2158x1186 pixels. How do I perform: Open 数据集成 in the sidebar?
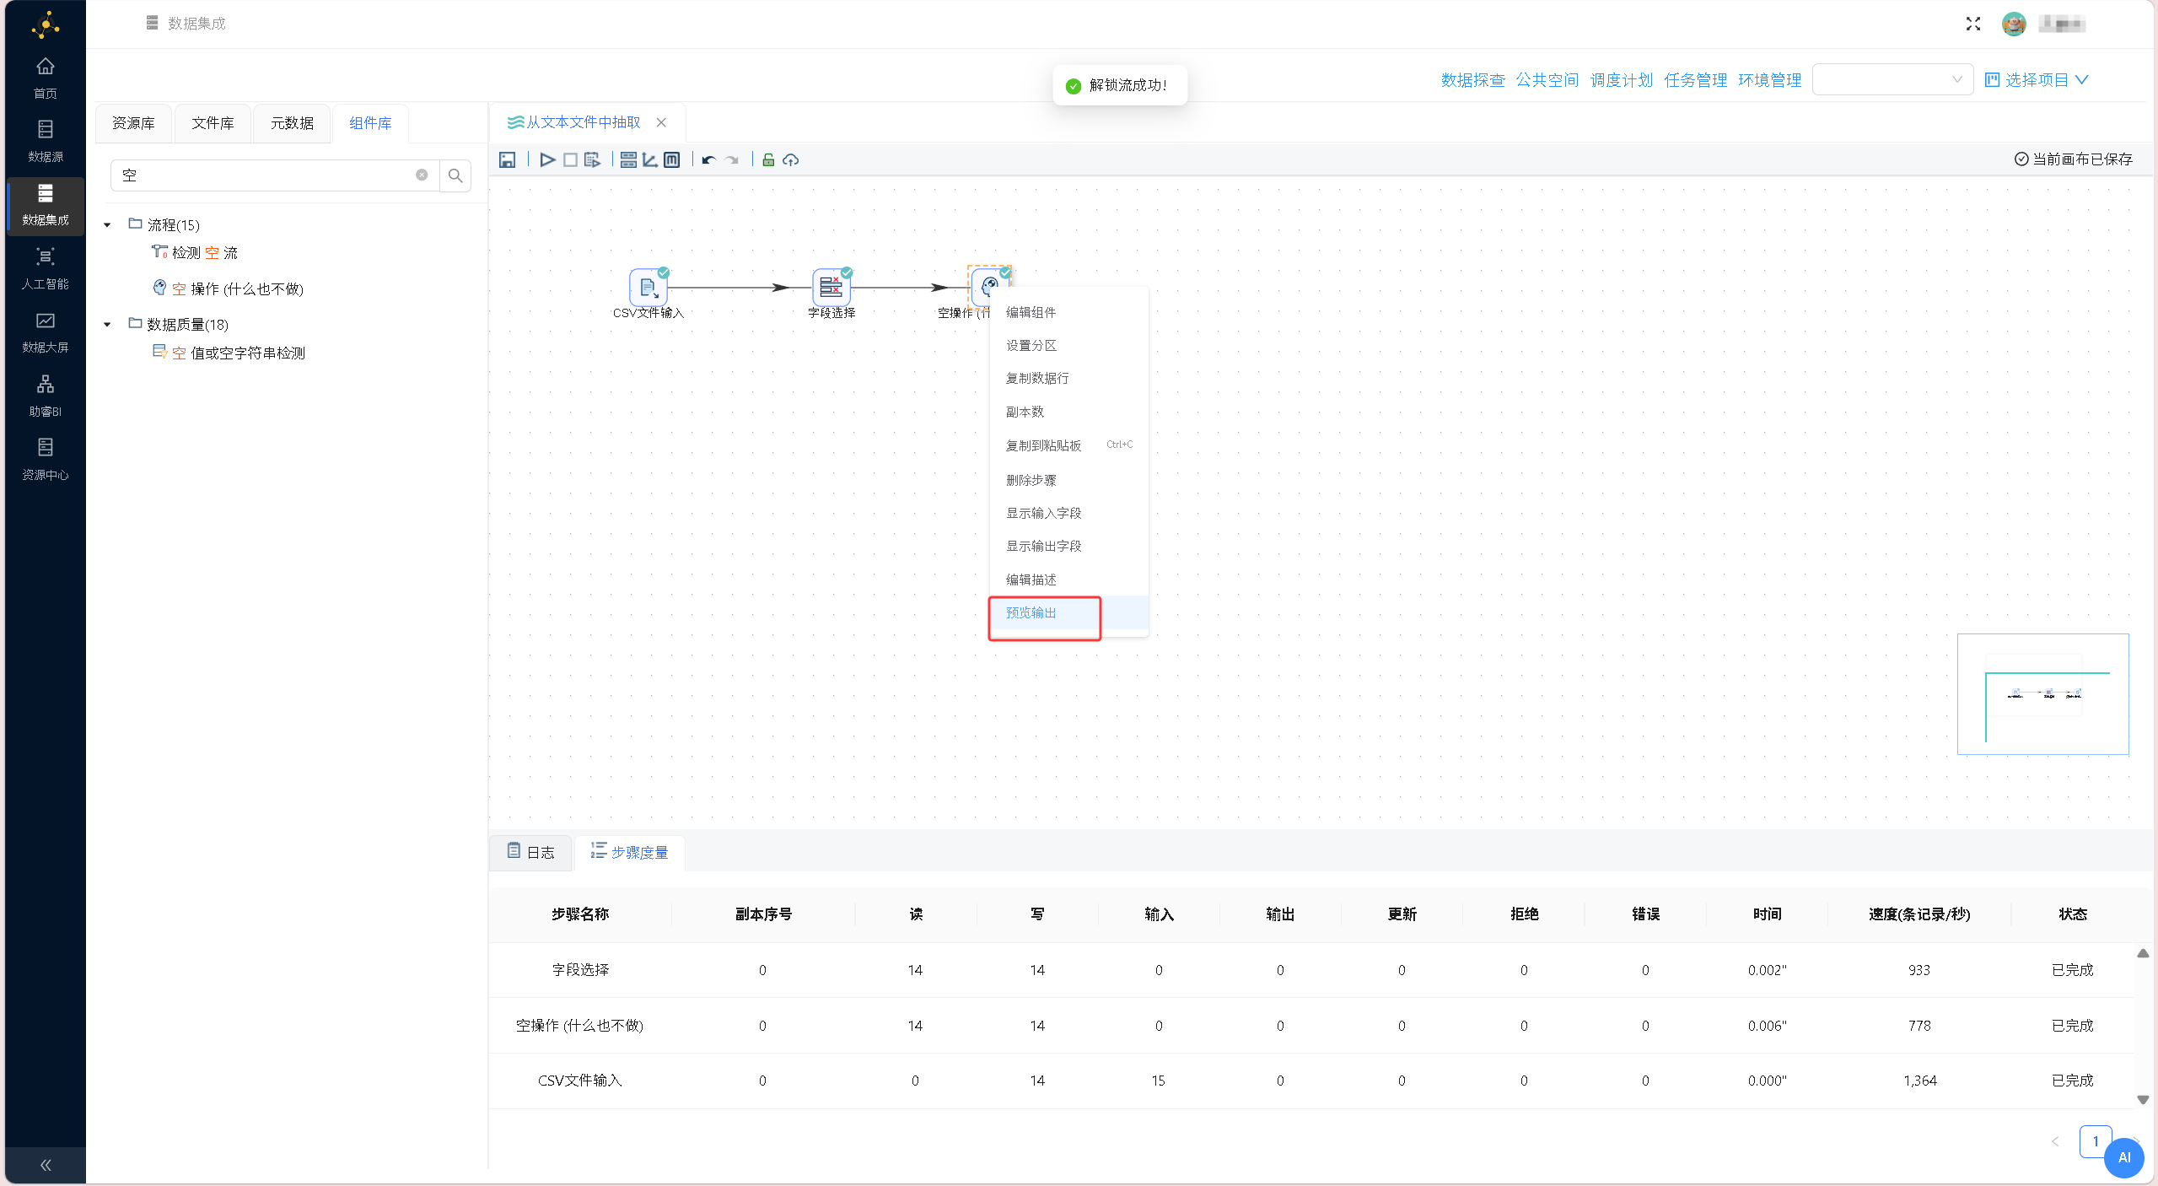point(46,205)
